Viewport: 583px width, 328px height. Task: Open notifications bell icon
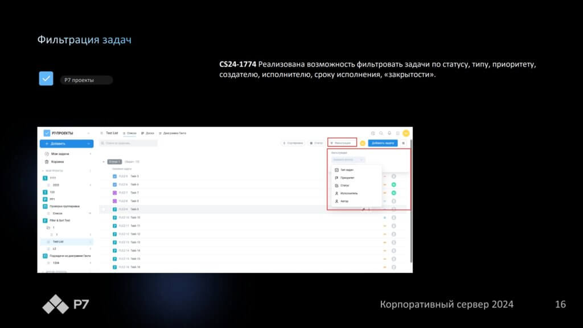click(389, 133)
